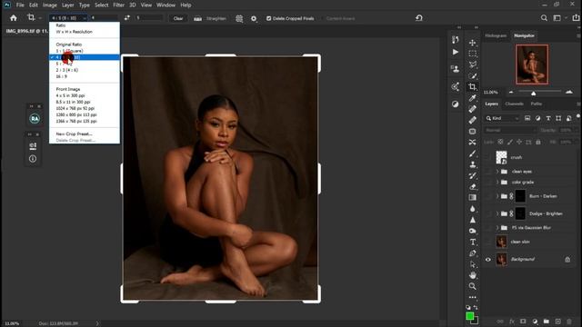Viewport: 582px width, 327px height.
Task: Select the Lasso tool in toolbar
Action: coord(472,64)
